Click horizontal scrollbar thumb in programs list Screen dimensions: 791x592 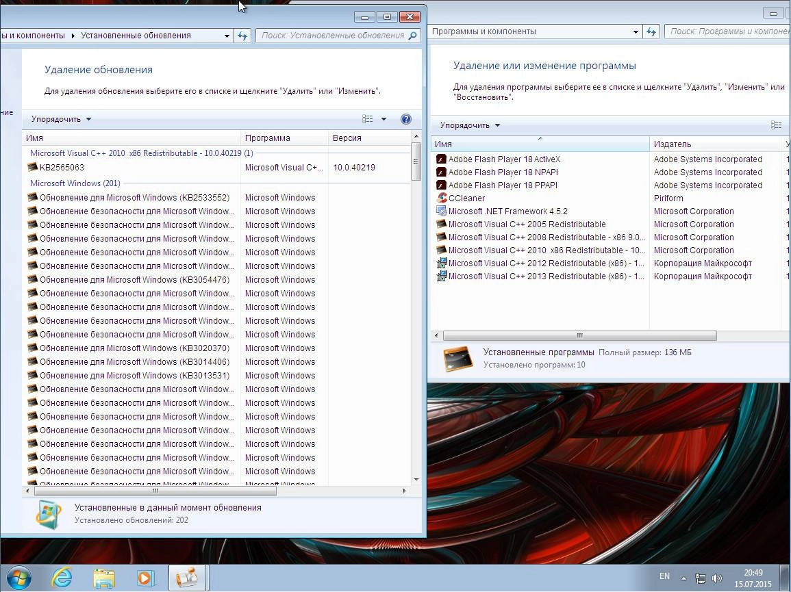[x=579, y=335]
